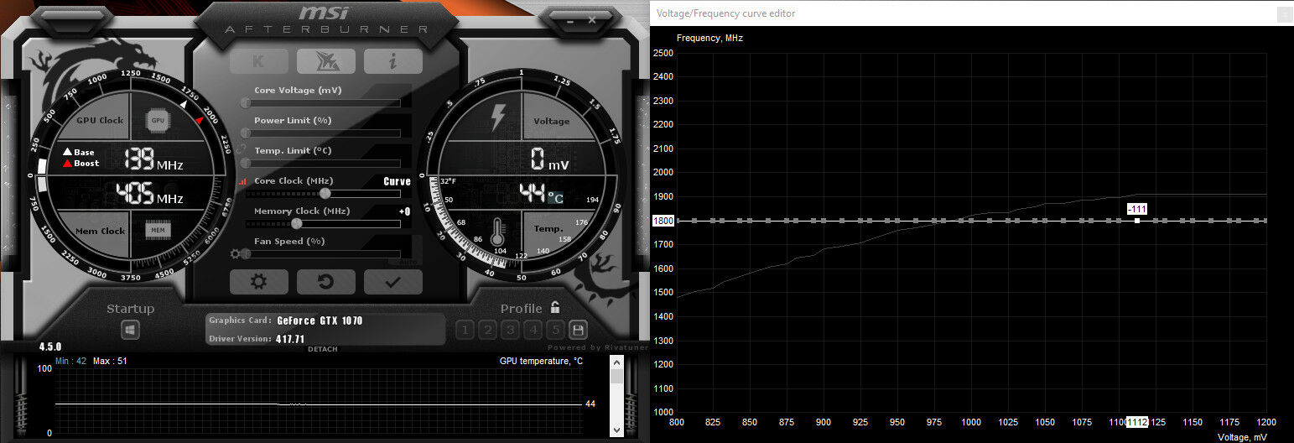Open Afterburner settings gear
This screenshot has width=1294, height=443.
258,282
